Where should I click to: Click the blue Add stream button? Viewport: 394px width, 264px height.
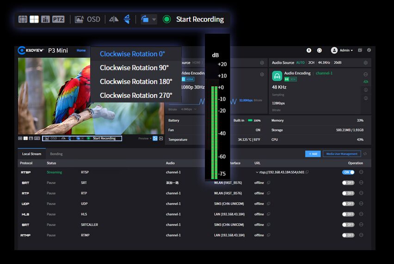coord(313,154)
